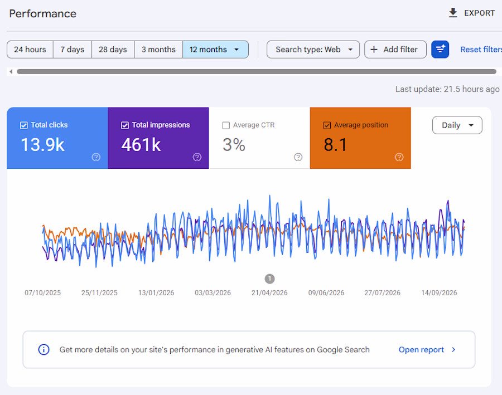Image resolution: width=502 pixels, height=395 pixels.
Task: Click help icon on Total clicks card
Action: pyautogui.click(x=96, y=157)
